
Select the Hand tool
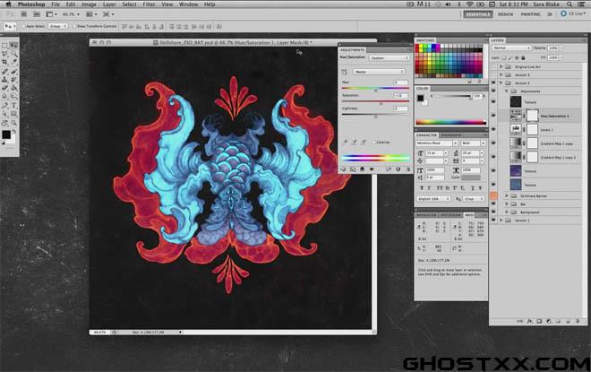[4, 123]
